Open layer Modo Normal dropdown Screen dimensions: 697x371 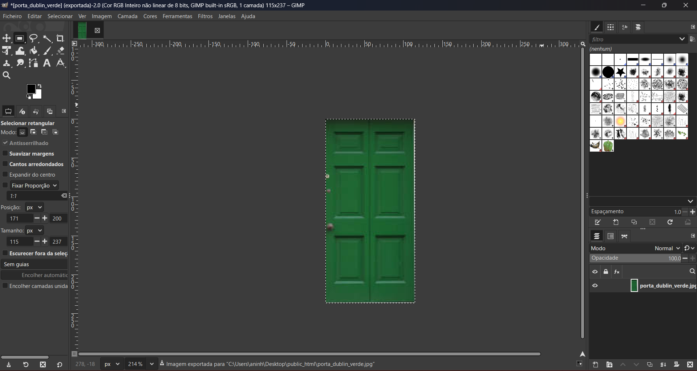(667, 248)
